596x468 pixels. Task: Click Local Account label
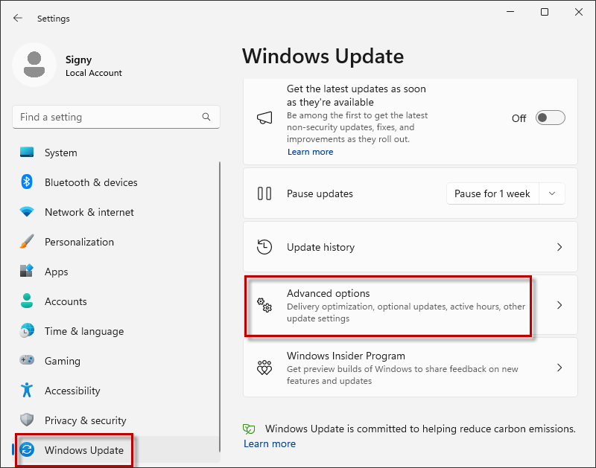(x=94, y=73)
